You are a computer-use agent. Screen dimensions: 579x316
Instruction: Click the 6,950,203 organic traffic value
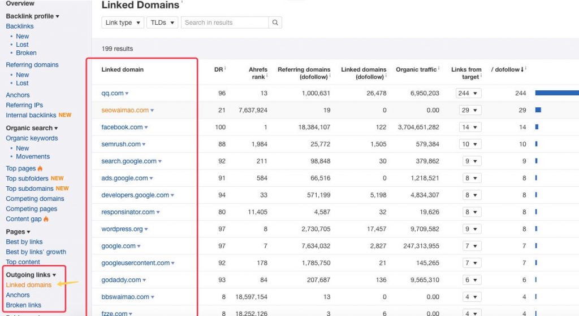point(425,93)
